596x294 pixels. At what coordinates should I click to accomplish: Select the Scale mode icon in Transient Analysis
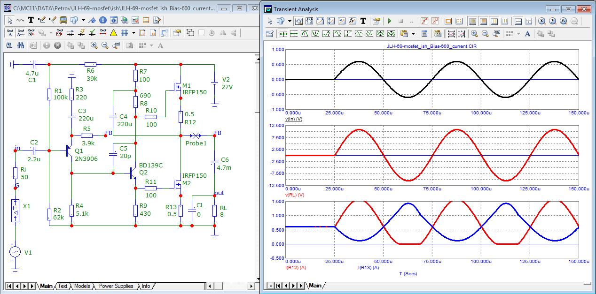[x=298, y=21]
